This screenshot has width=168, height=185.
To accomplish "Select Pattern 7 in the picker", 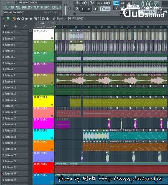I will click(x=15, y=69).
